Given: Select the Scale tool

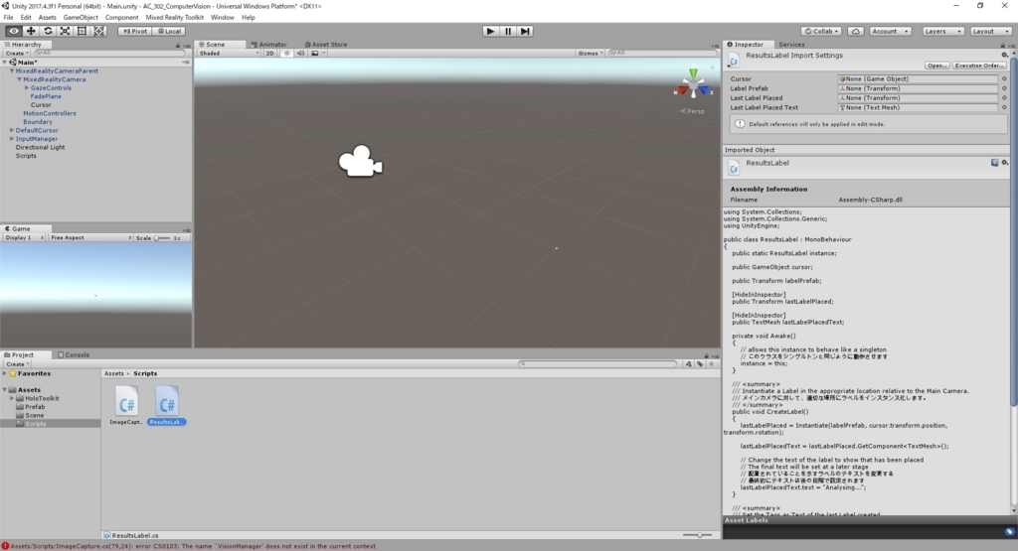Looking at the screenshot, I should 65,31.
